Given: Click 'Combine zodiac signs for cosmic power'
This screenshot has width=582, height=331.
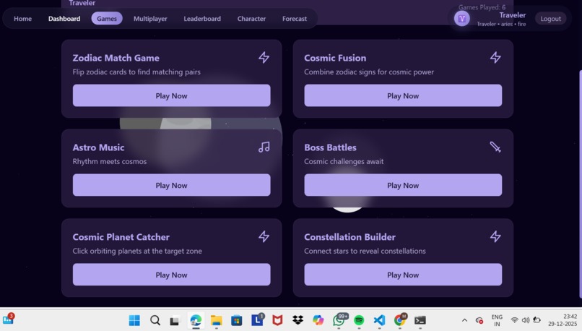Looking at the screenshot, I should (x=369, y=72).
